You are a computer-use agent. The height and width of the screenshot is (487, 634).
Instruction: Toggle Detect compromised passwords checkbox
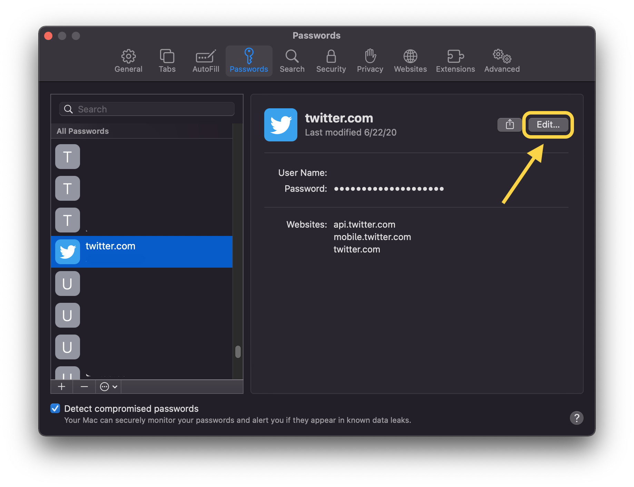pyautogui.click(x=55, y=408)
